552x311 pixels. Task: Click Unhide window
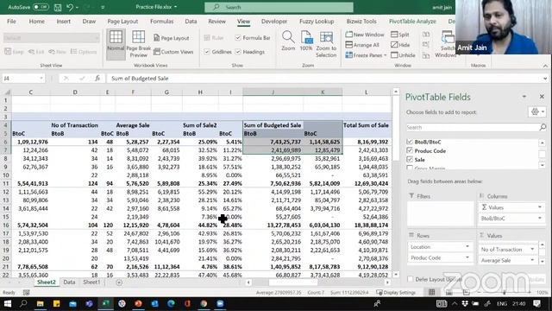point(403,55)
